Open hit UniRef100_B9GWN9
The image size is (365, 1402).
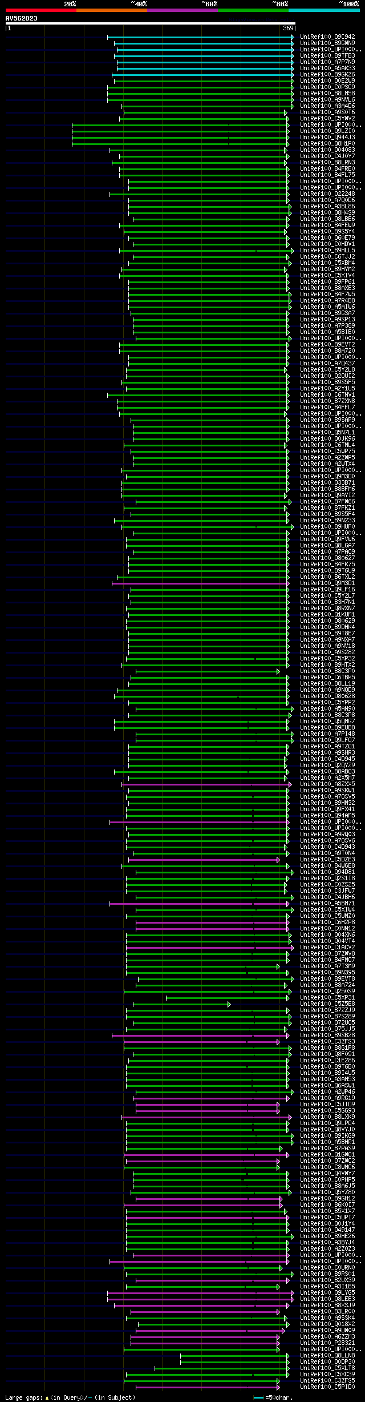327,43
